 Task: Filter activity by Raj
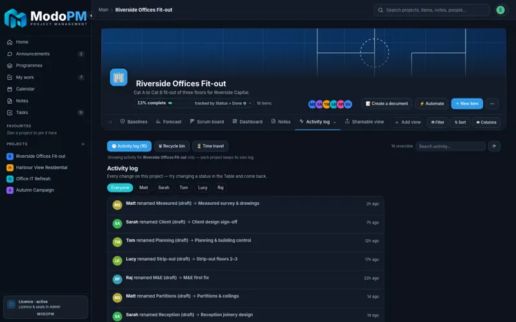coord(221,187)
